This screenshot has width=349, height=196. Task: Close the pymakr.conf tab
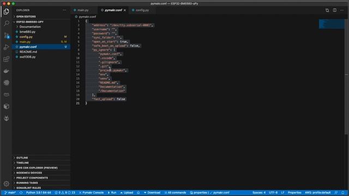pos(125,10)
